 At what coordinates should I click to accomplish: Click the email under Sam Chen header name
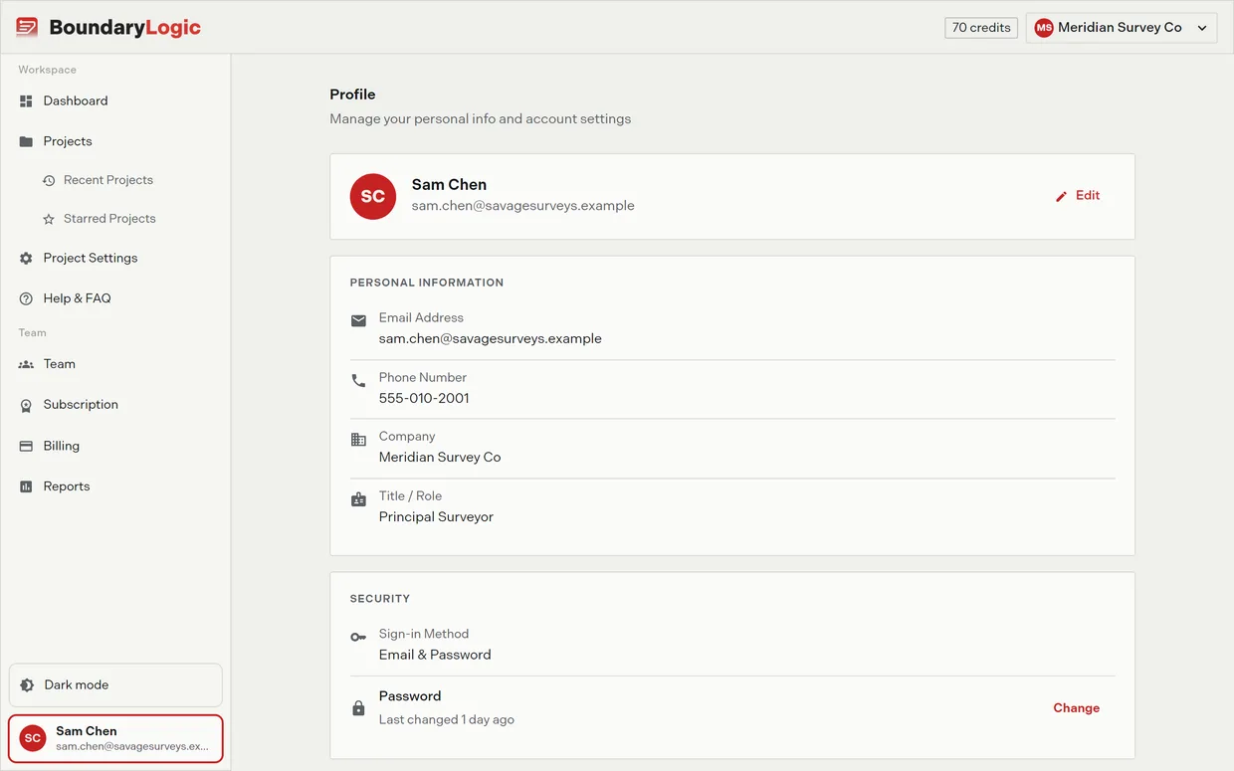(x=523, y=206)
